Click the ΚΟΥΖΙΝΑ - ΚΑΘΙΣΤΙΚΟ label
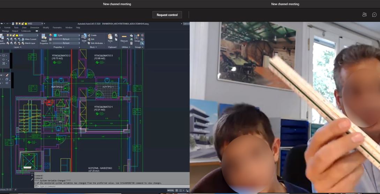380x194 pixels. [x=100, y=168]
